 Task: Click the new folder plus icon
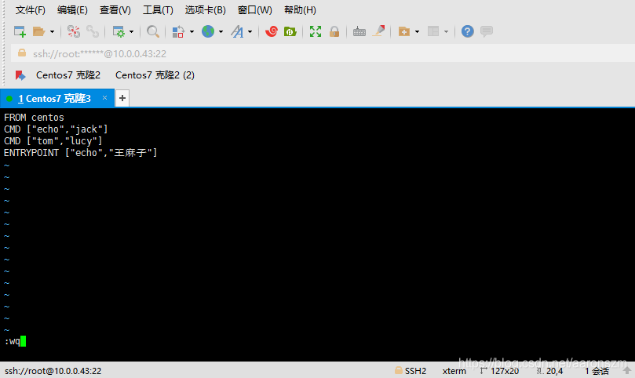[x=403, y=31]
